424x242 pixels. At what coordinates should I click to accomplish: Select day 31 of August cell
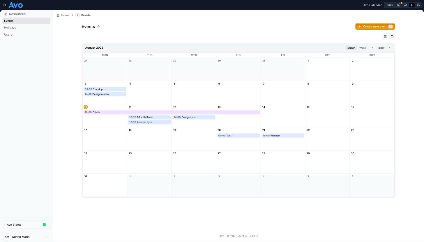[x=105, y=185]
